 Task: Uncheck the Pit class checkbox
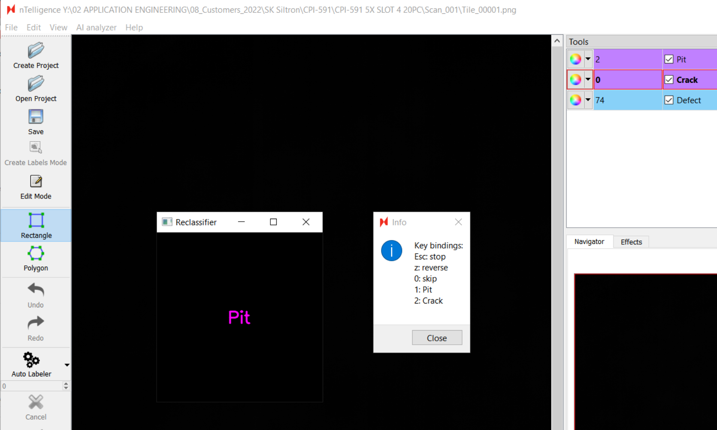669,59
